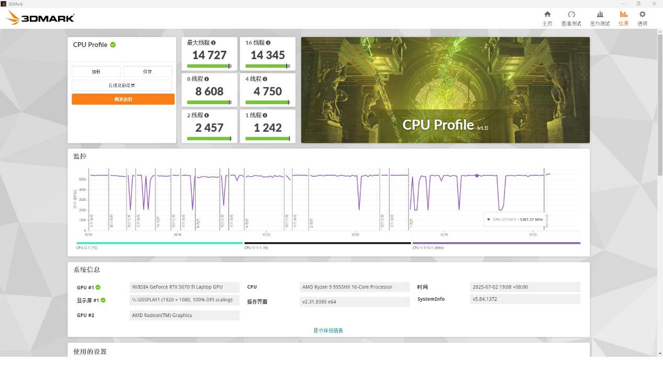
Task: Toggle the CPU 使用率 (%) chart legend
Action: point(327,245)
